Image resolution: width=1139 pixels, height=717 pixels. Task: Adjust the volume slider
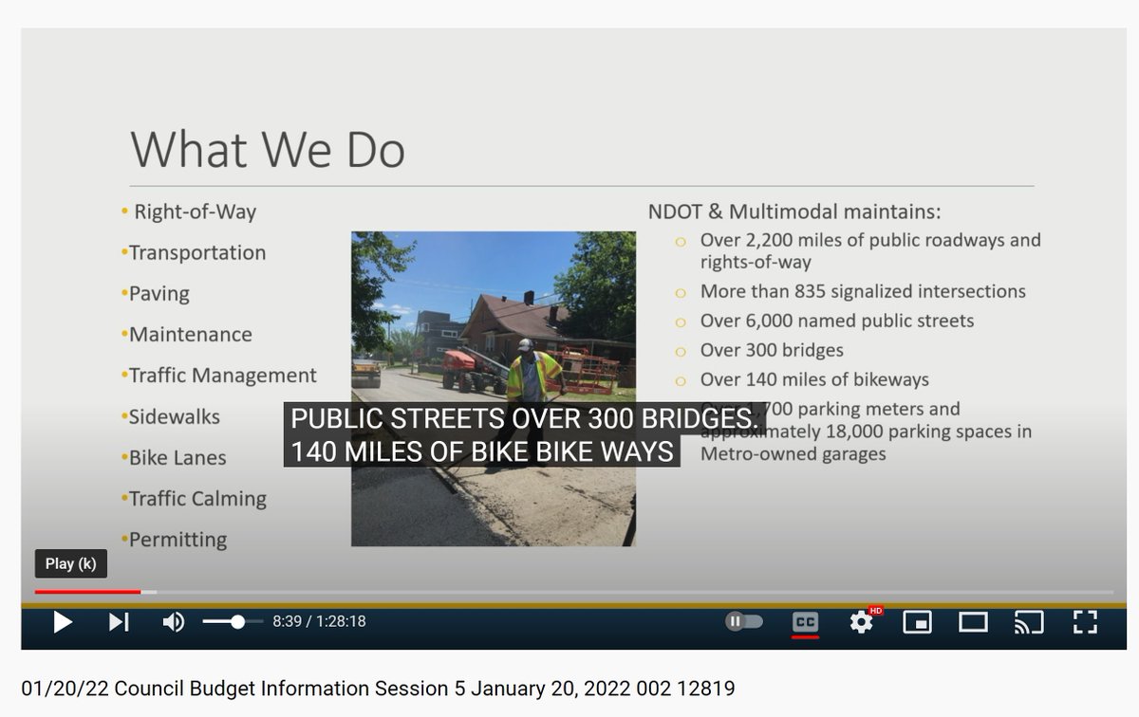(233, 622)
